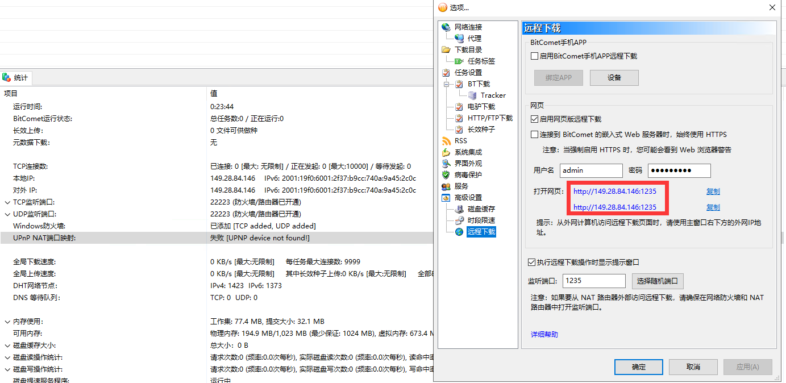Viewport: 786px width, 383px height.
Task: Expand the UDP监听端口 row
Action: (7, 214)
